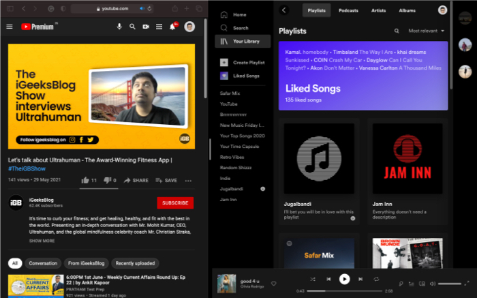Open the Liked Songs banner card
Viewport: 477px width, 298px height.
coord(363,76)
